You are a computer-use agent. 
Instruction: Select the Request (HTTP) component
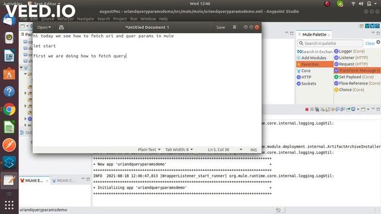tap(351, 64)
